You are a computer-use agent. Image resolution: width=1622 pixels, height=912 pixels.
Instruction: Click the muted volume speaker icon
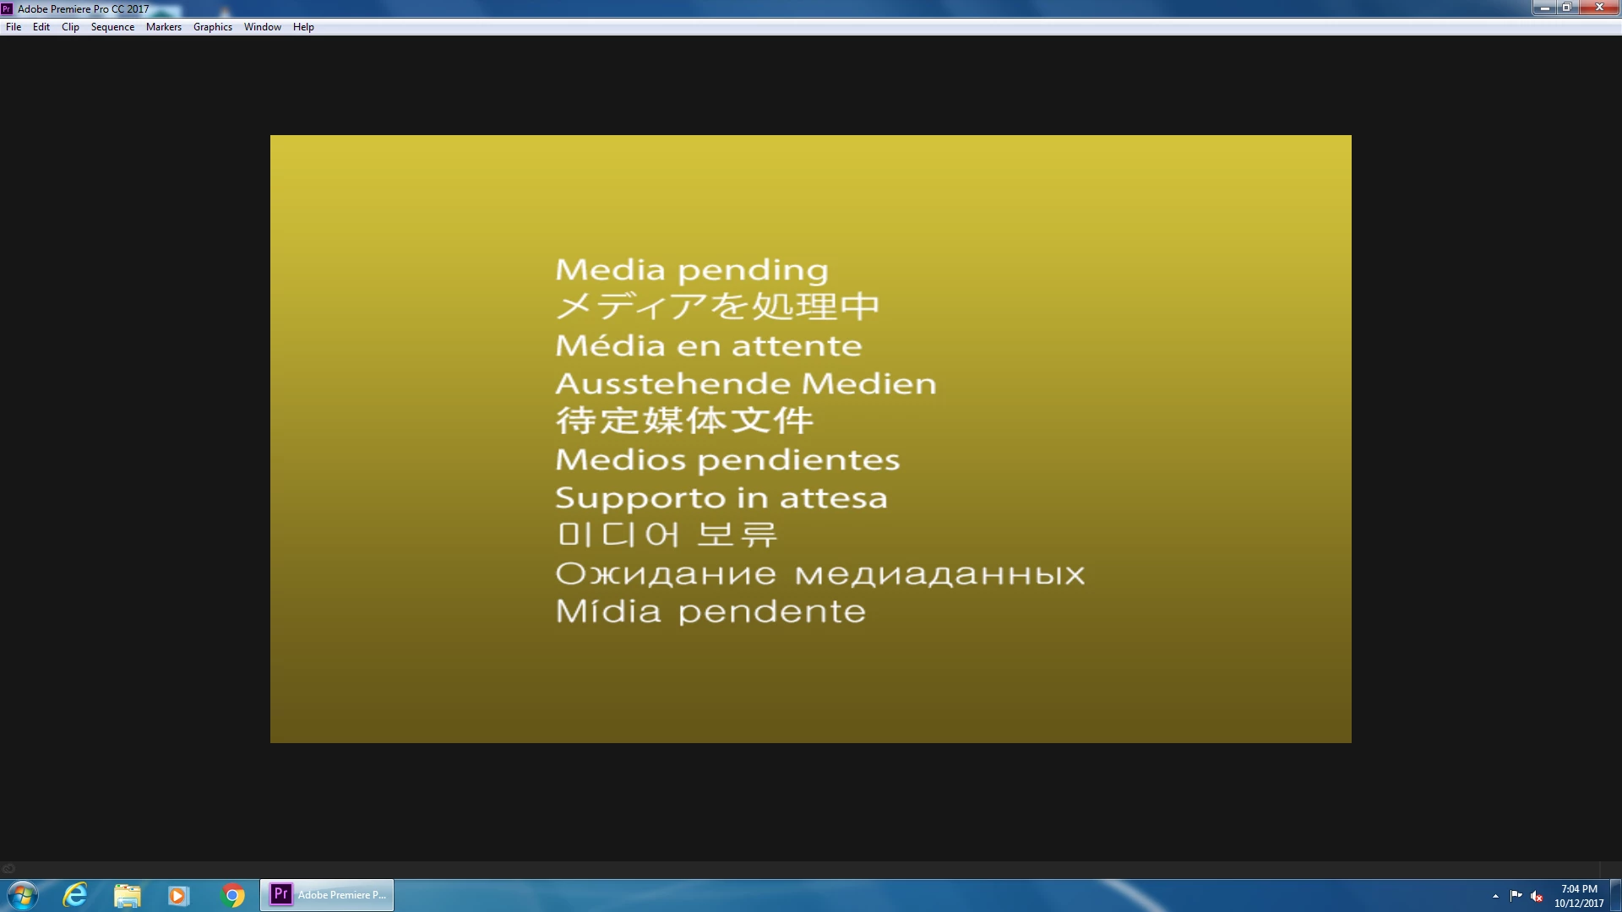[1537, 896]
